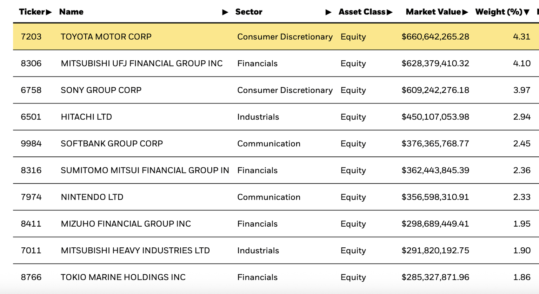Image resolution: width=539 pixels, height=294 pixels.
Task: Click the arrow icon left of Asset Class
Action: (328, 12)
